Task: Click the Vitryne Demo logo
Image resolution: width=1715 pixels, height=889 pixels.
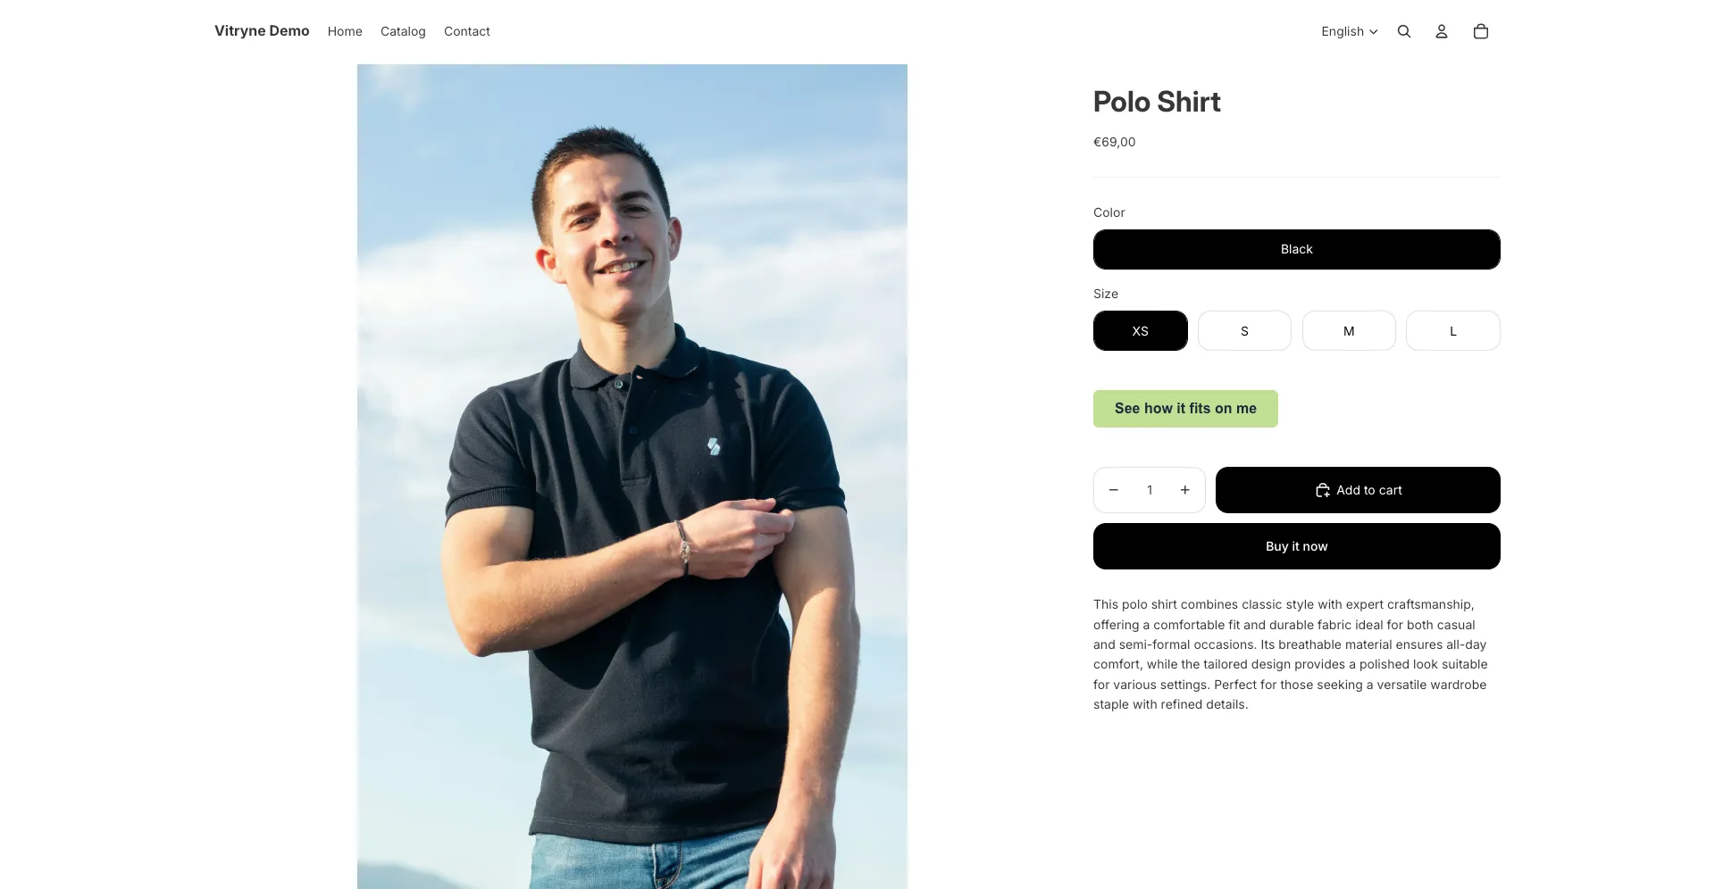Action: pyautogui.click(x=261, y=30)
